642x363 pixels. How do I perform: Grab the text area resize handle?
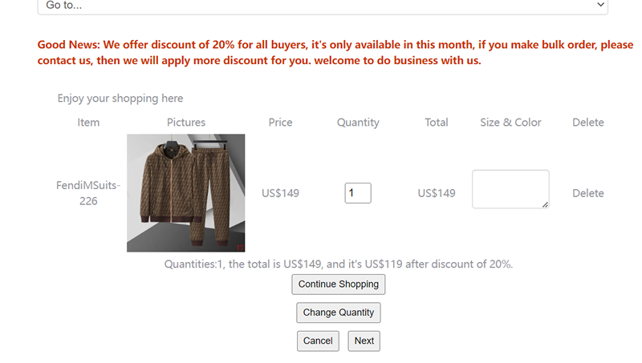[545, 205]
